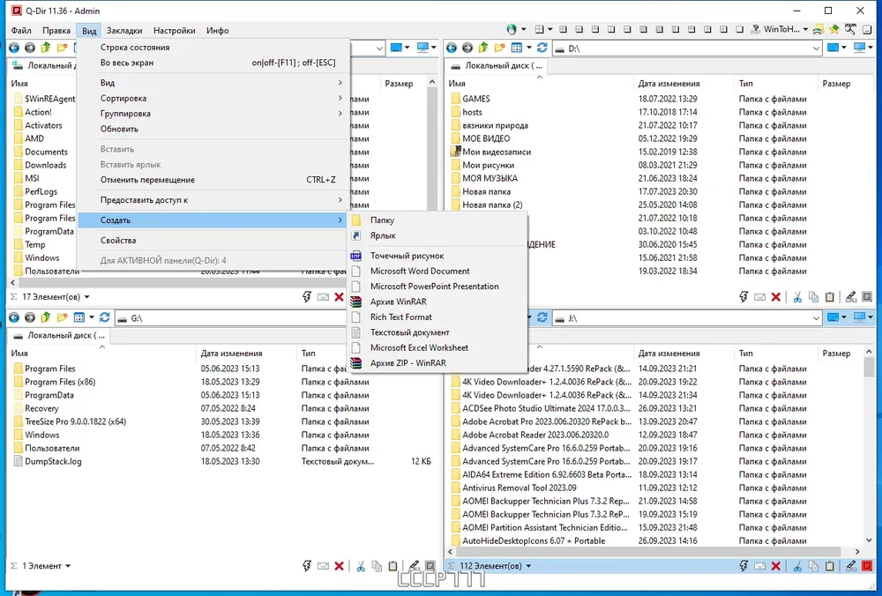The image size is (882, 596).
Task: Click the green up-folder arrow in the G:\ pane
Action: [46, 317]
